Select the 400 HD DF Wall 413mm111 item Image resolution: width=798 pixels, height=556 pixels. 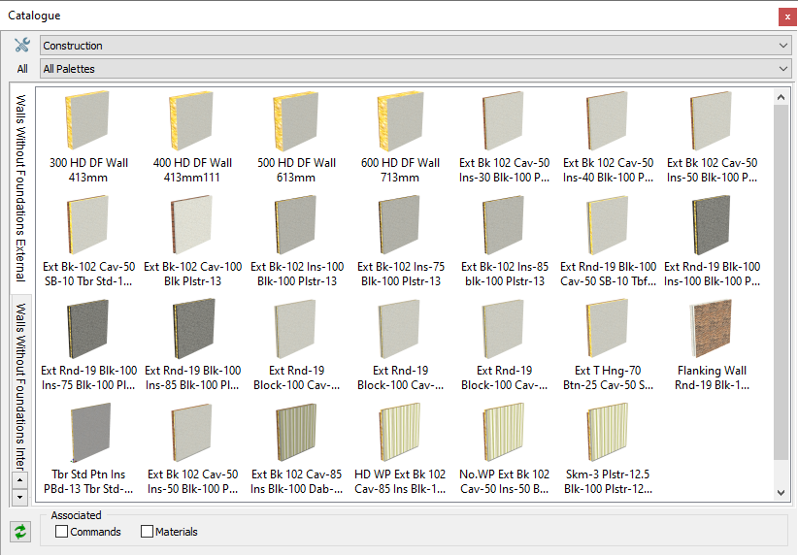tap(192, 138)
